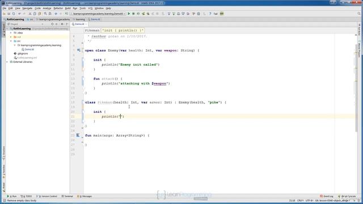Click UTF-8 encoding in status bar

click(x=310, y=201)
